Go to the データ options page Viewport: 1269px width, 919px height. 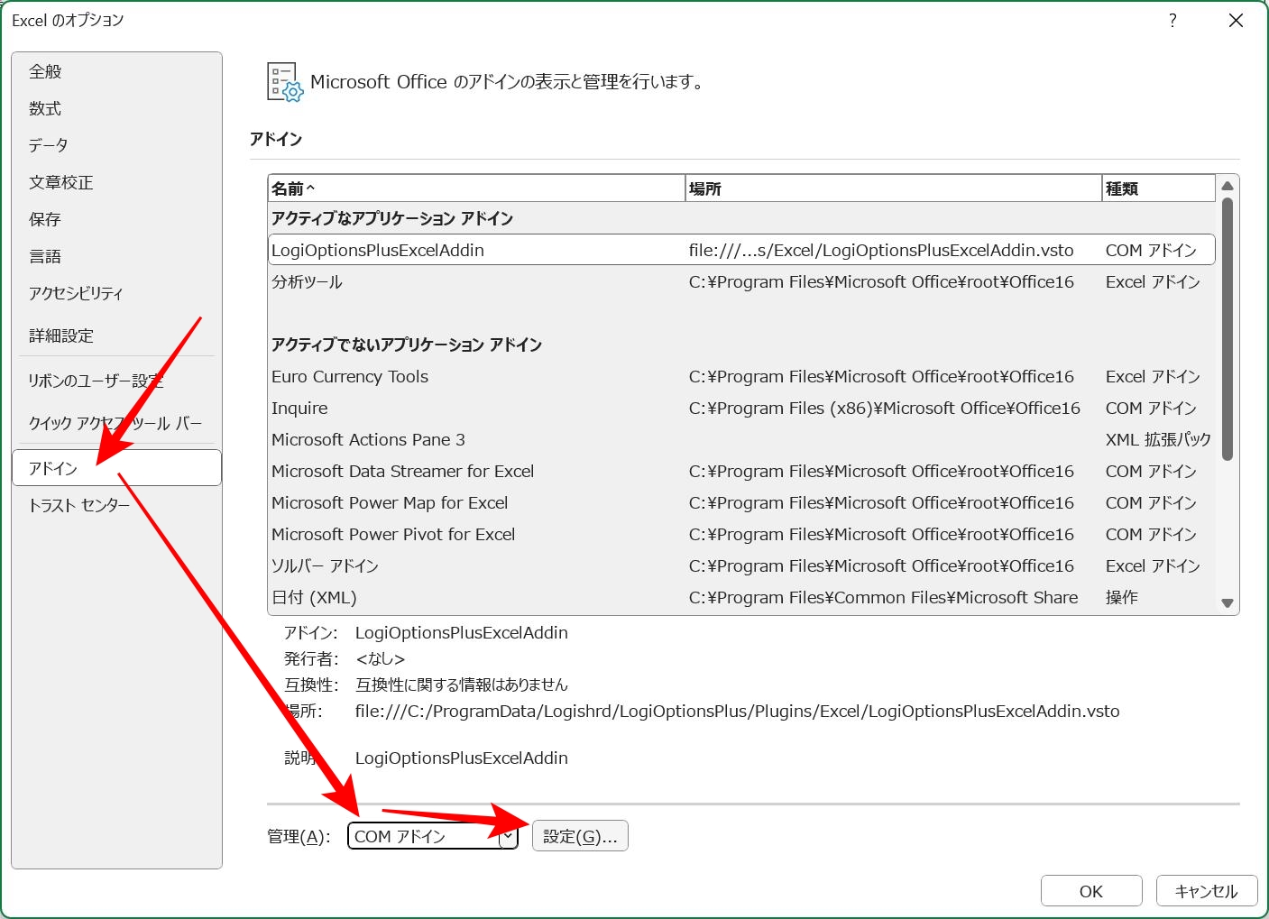116,145
